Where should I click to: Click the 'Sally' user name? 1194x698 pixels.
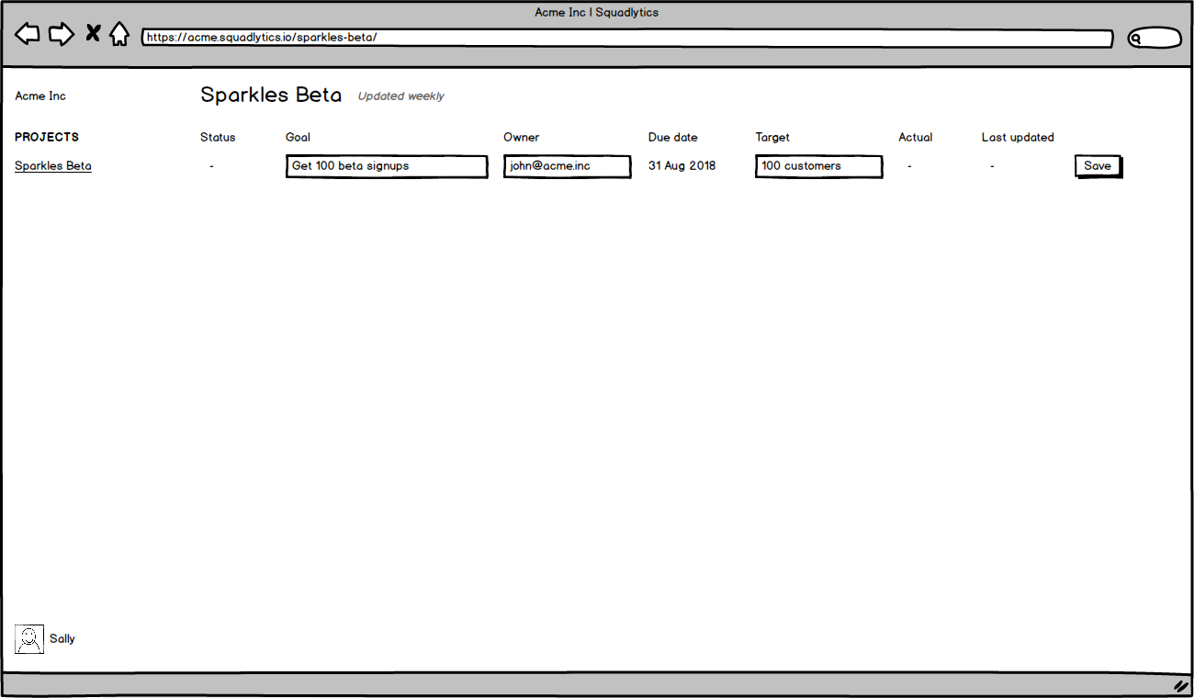point(62,638)
